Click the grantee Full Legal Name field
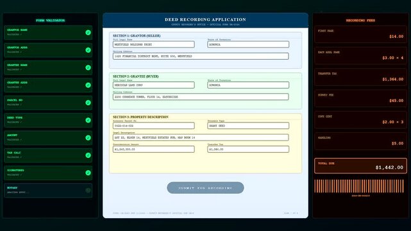This screenshot has width=411, height=231. click(154, 85)
